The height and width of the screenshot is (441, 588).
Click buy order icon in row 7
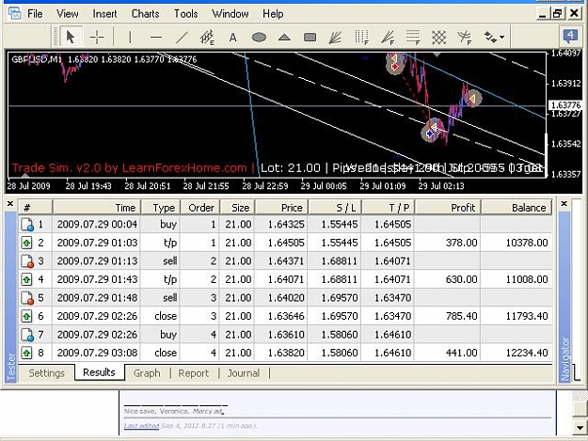[27, 335]
